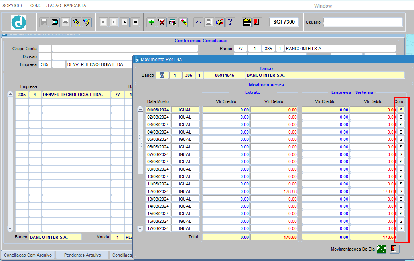Image resolution: width=414 pixels, height=261 pixels.
Task: Click the pointing hand with scissors icon
Action: pos(219,22)
